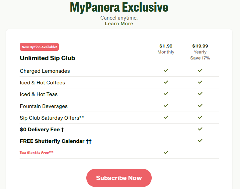Click the FREE Shutterfly Calendar row label
240x189 pixels.
(x=55, y=141)
